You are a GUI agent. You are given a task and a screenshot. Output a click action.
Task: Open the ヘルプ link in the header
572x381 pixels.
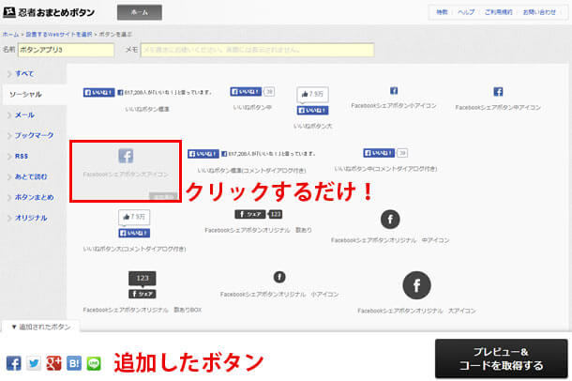click(466, 12)
